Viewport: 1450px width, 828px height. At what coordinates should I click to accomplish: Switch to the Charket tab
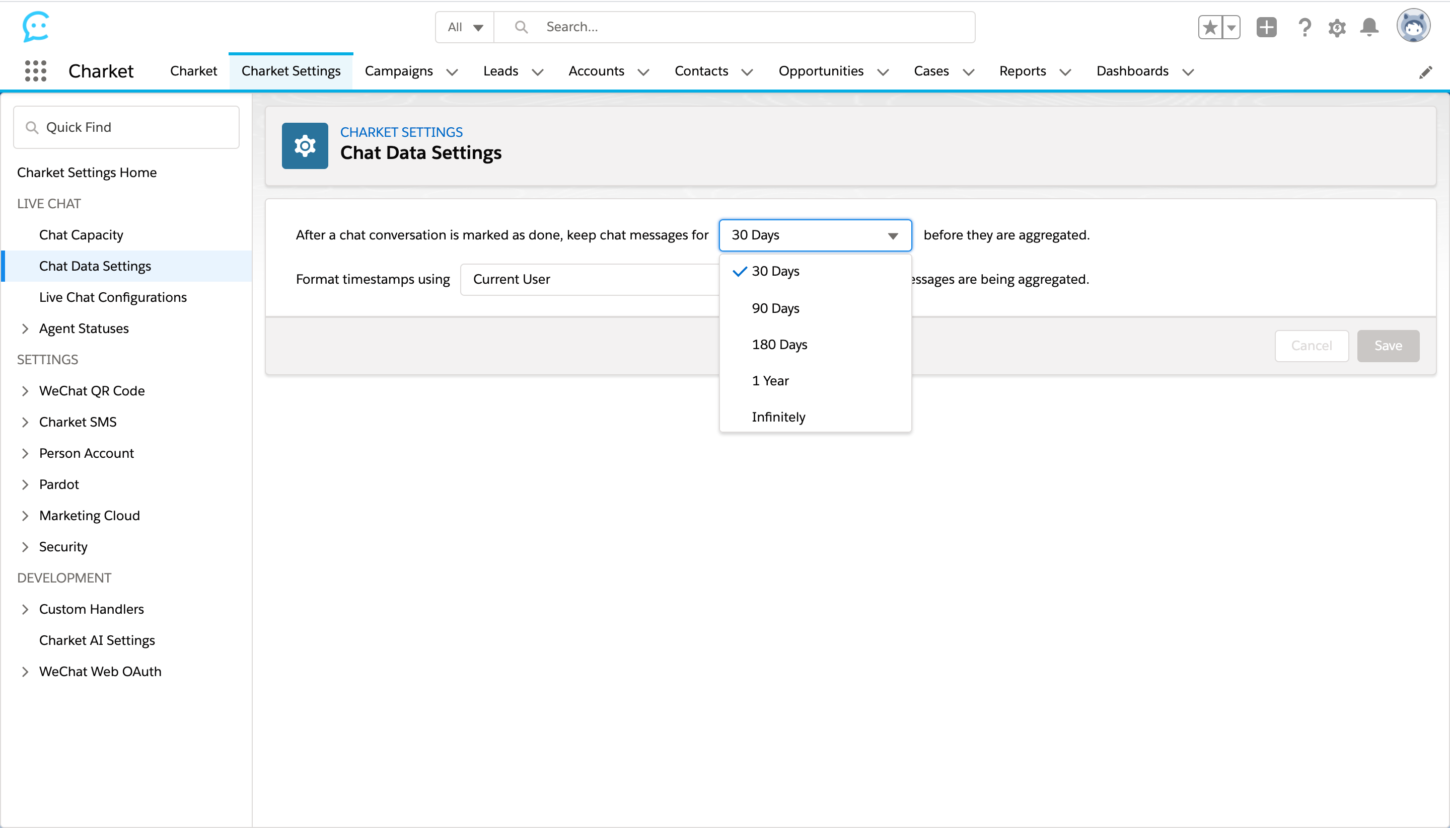tap(193, 71)
